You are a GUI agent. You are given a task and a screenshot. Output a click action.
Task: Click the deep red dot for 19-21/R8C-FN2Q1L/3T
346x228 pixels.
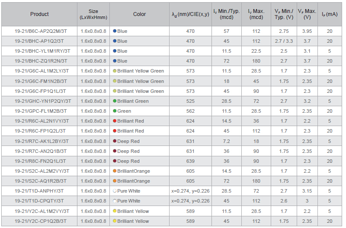pos(115,161)
